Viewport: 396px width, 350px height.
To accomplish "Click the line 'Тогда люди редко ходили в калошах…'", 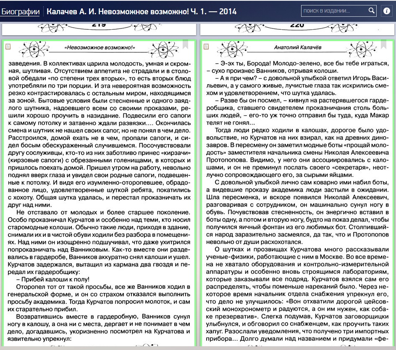I will coord(302,130).
